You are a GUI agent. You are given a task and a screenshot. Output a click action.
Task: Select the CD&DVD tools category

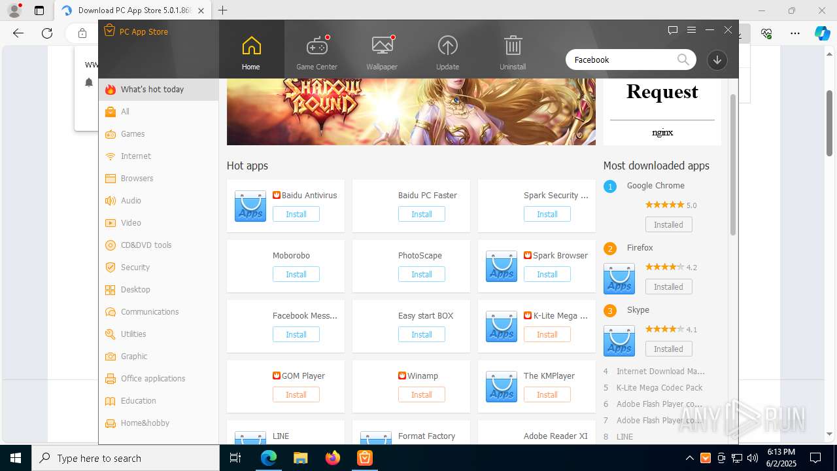pos(159,245)
